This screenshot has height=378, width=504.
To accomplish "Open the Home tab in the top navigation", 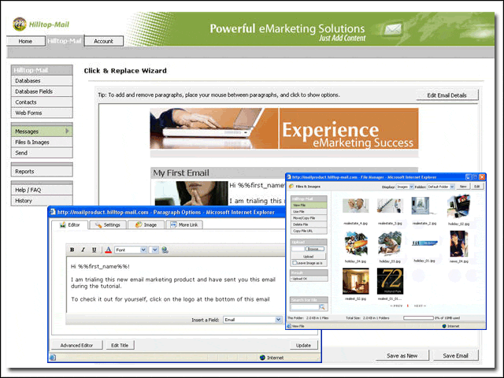I will [25, 41].
